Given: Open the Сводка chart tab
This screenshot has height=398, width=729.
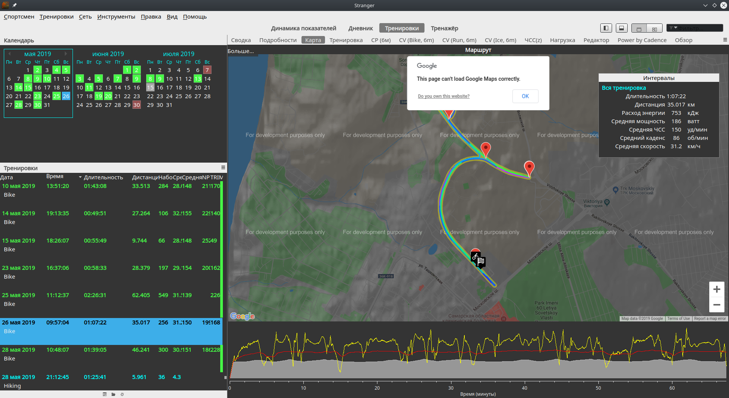Looking at the screenshot, I should (x=241, y=40).
